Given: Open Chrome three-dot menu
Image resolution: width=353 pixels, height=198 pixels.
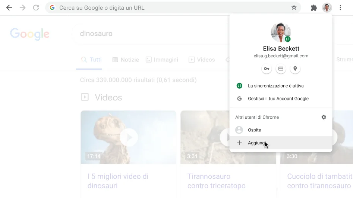Looking at the screenshot, I should point(340,7).
